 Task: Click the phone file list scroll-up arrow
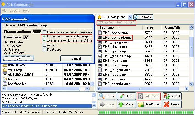point(191,27)
